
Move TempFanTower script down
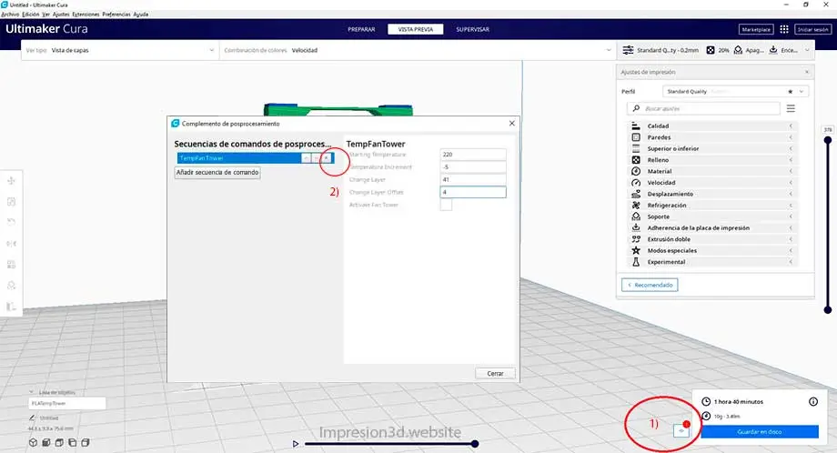(316, 158)
